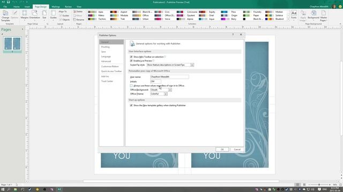The height and width of the screenshot is (192, 343).
Task: Click the Help question mark in dialog
Action: pyautogui.click(x=233, y=35)
